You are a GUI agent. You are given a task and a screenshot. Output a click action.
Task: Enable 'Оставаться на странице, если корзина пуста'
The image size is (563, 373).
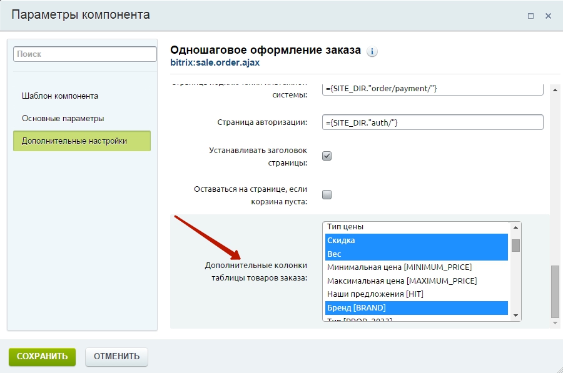(327, 194)
